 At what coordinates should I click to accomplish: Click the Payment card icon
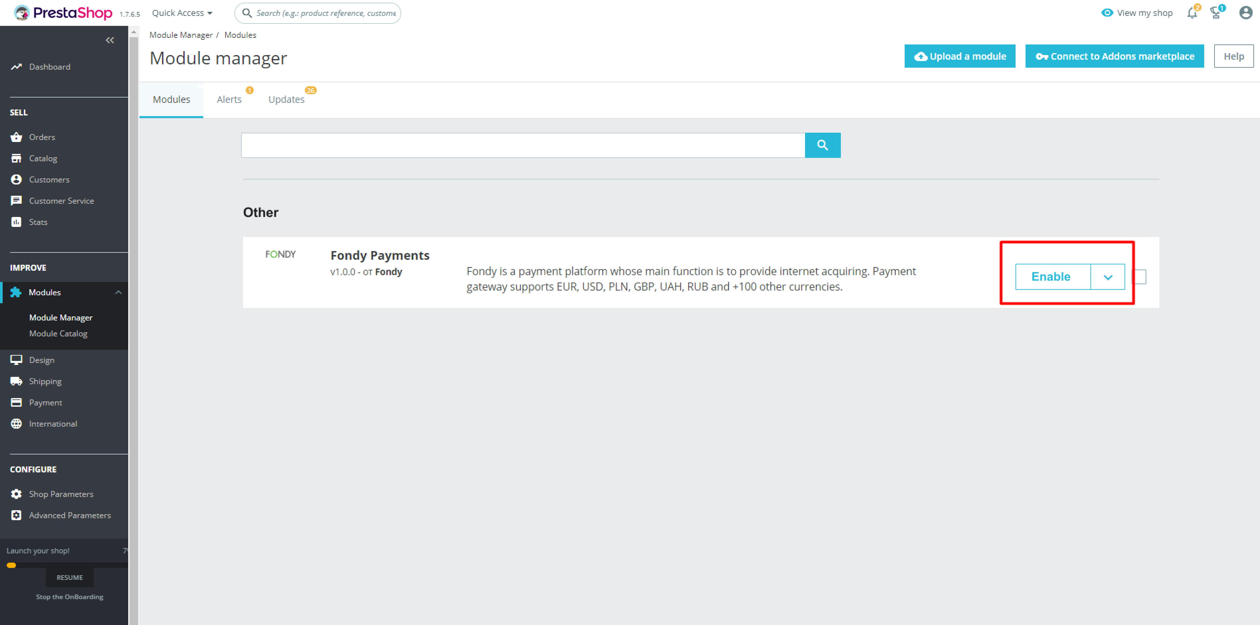coord(16,402)
